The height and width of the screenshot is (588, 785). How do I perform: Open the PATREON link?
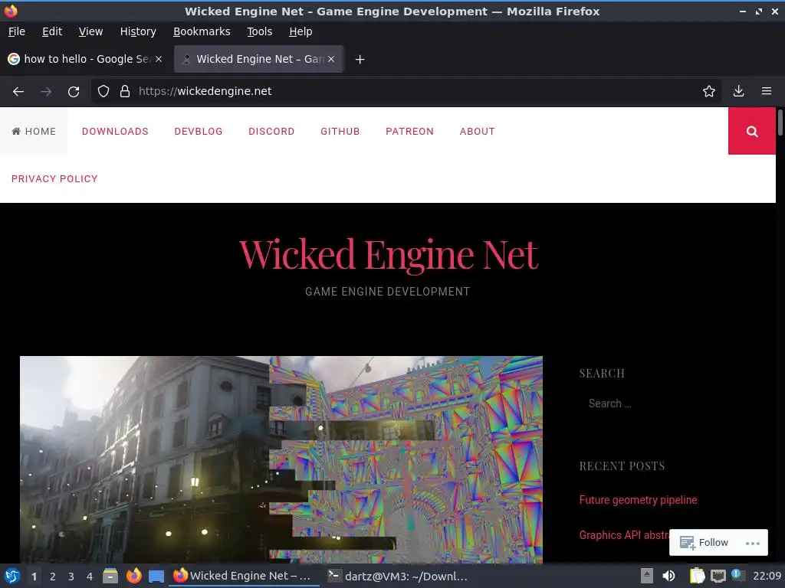[409, 132]
